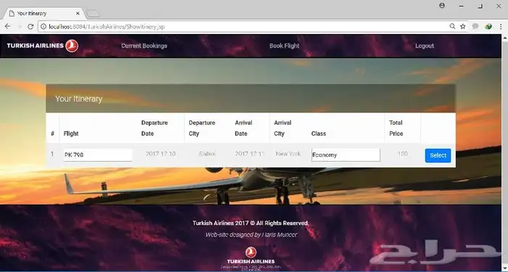Screen dimensions: 508x272
Task: Minimize the Chrome window
Action: [461, 6]
